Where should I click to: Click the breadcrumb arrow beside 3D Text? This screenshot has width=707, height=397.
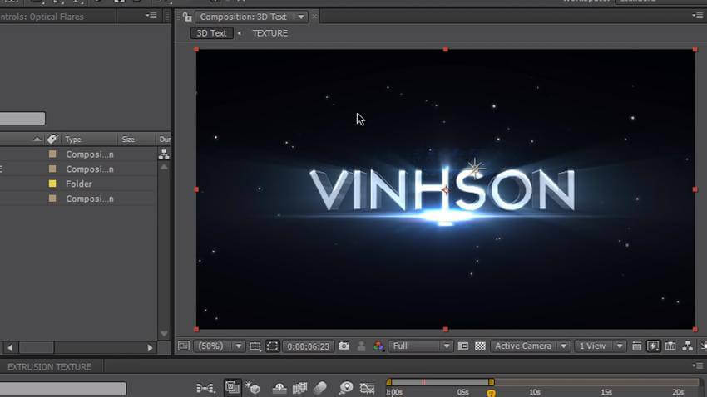pyautogui.click(x=240, y=33)
